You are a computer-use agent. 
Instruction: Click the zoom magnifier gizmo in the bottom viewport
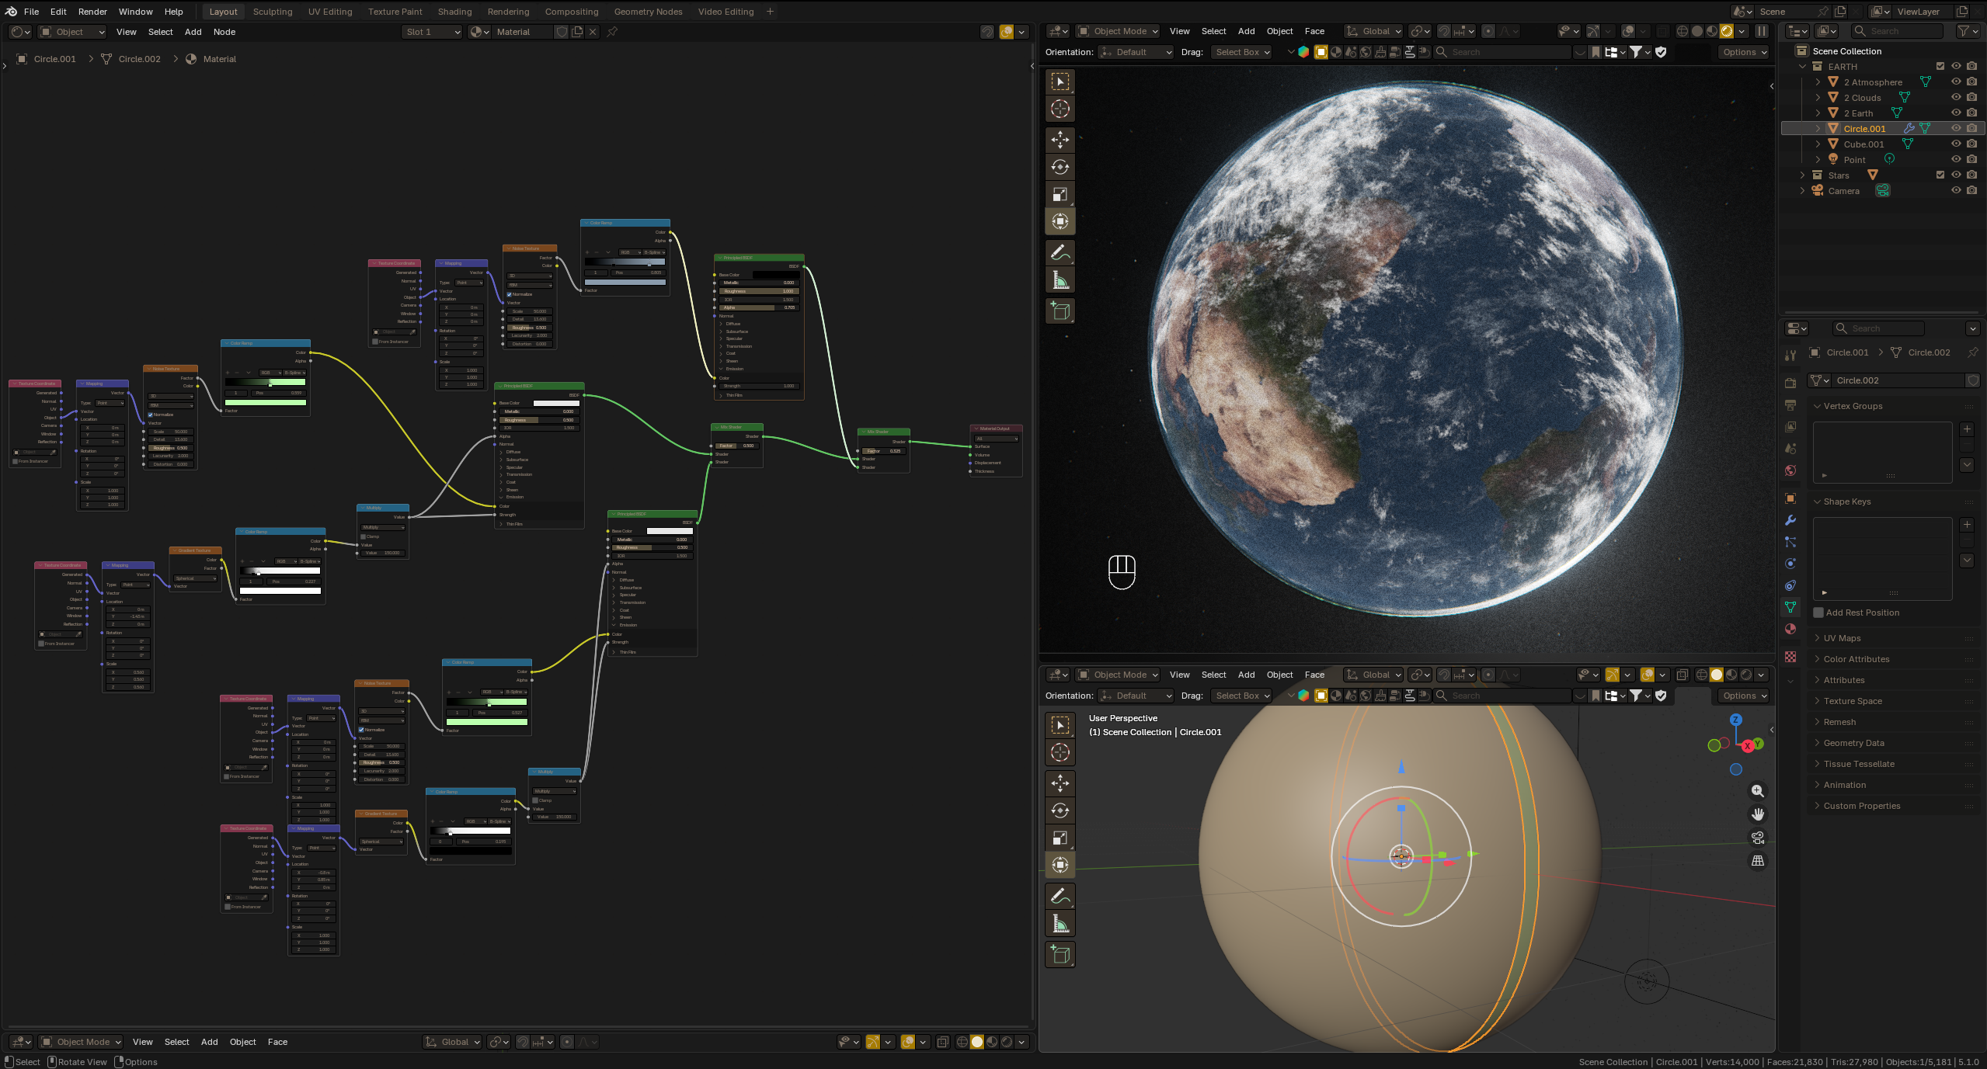(1757, 791)
